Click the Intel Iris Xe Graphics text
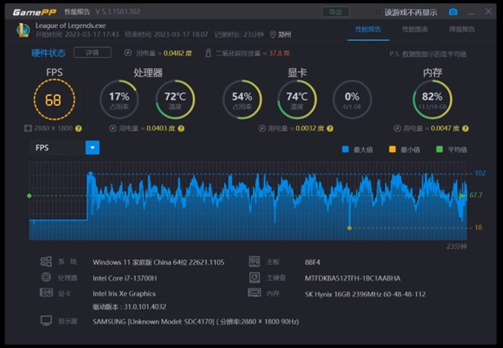The height and width of the screenshot is (348, 503). pos(124,294)
